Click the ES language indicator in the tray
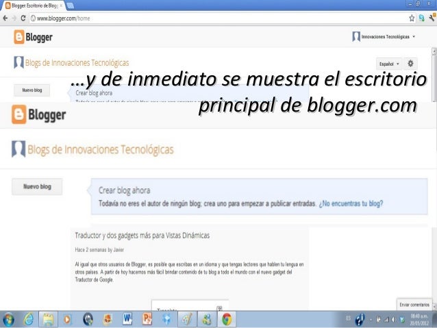 349,318
